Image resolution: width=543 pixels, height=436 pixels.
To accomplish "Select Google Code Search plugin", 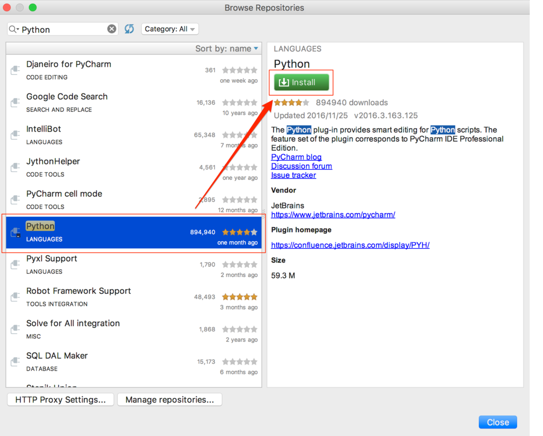I will pyautogui.click(x=134, y=103).
